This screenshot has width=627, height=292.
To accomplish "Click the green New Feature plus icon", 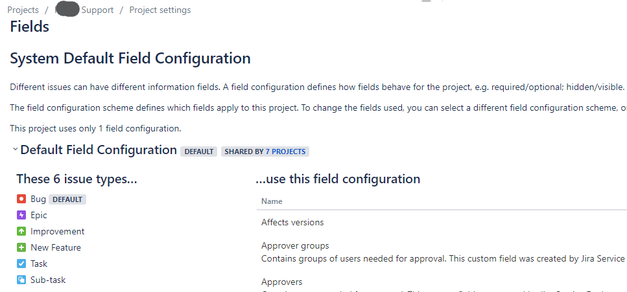I will click(21, 248).
